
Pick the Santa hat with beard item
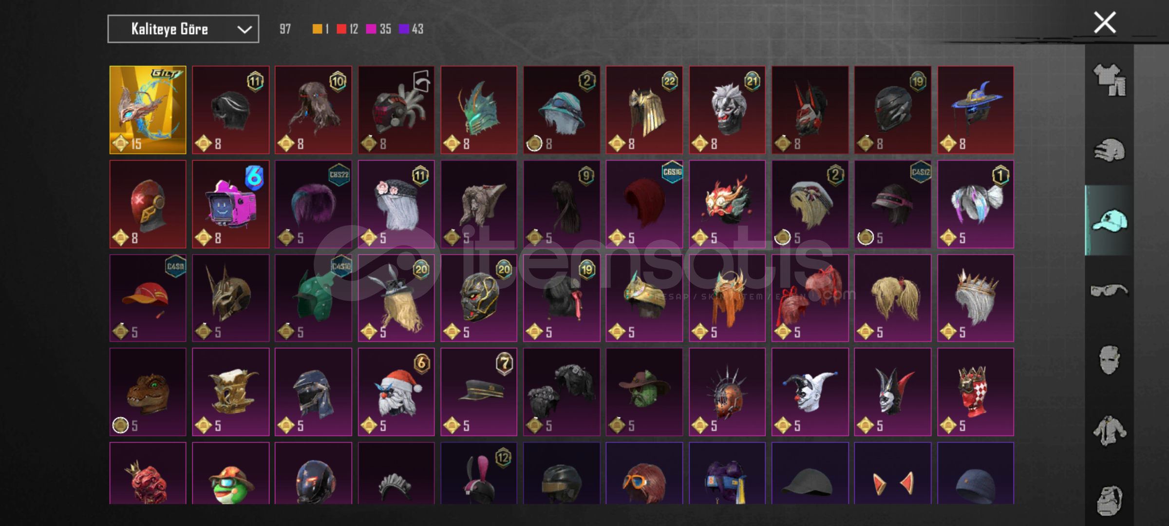tap(396, 392)
